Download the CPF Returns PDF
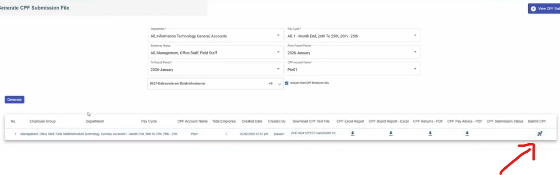This screenshot has width=560, height=175. pos(430,133)
